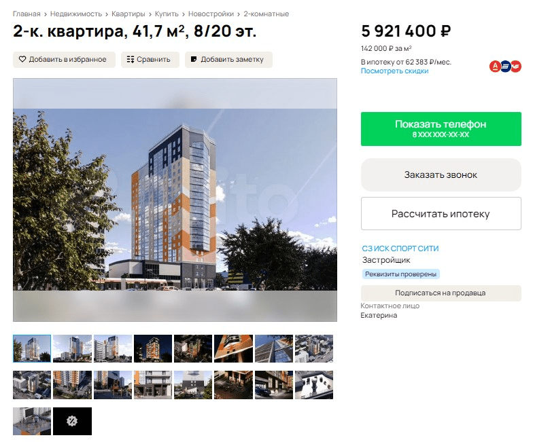
Task: Select the night view building thumbnail
Action: [x=152, y=349]
